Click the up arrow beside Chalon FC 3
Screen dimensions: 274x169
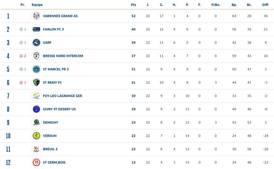click(x=21, y=29)
